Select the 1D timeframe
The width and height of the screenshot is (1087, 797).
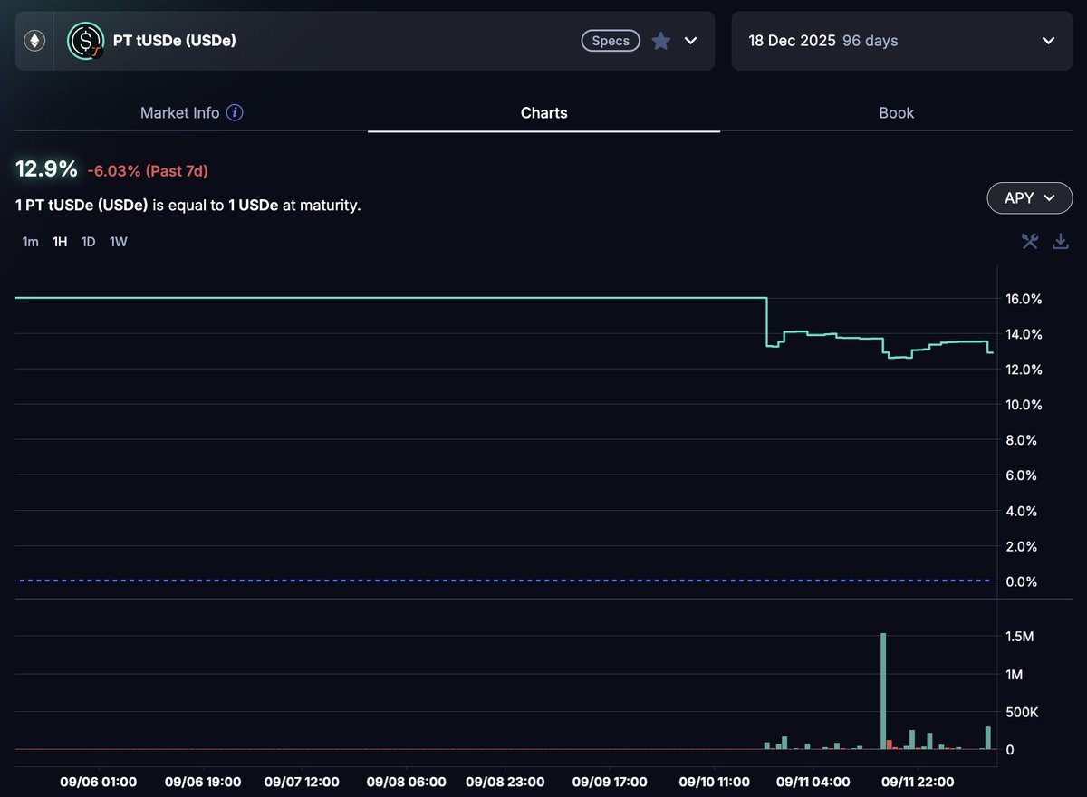[x=88, y=242]
